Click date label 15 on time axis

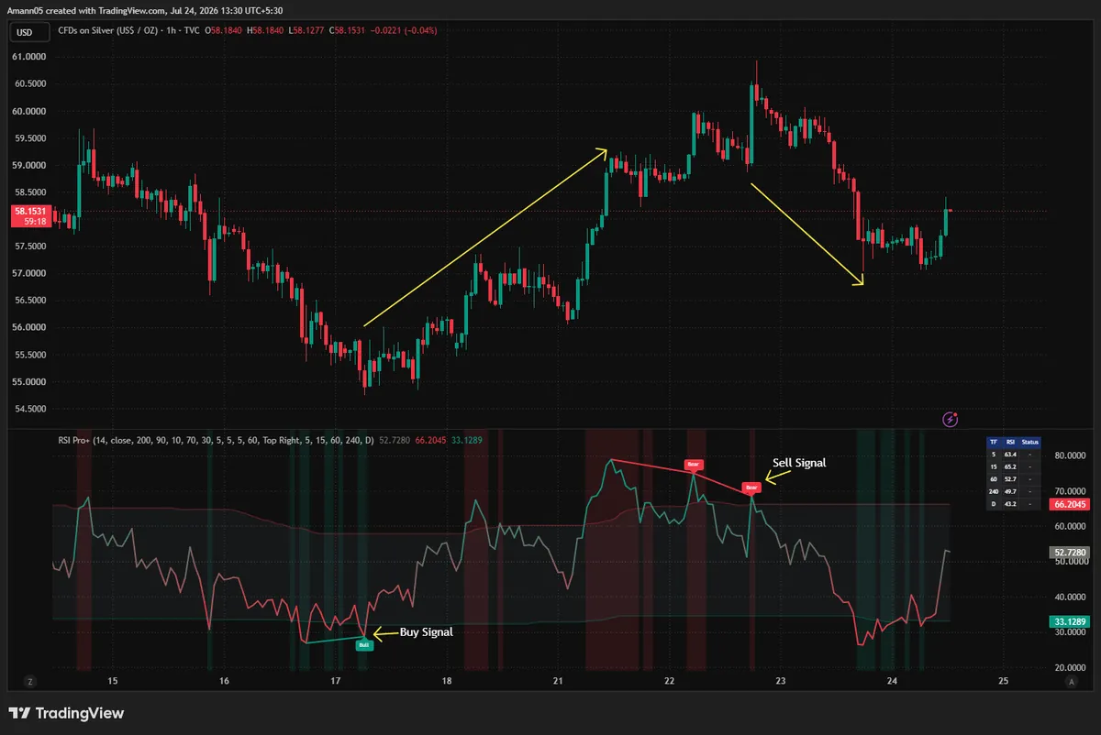point(113,681)
